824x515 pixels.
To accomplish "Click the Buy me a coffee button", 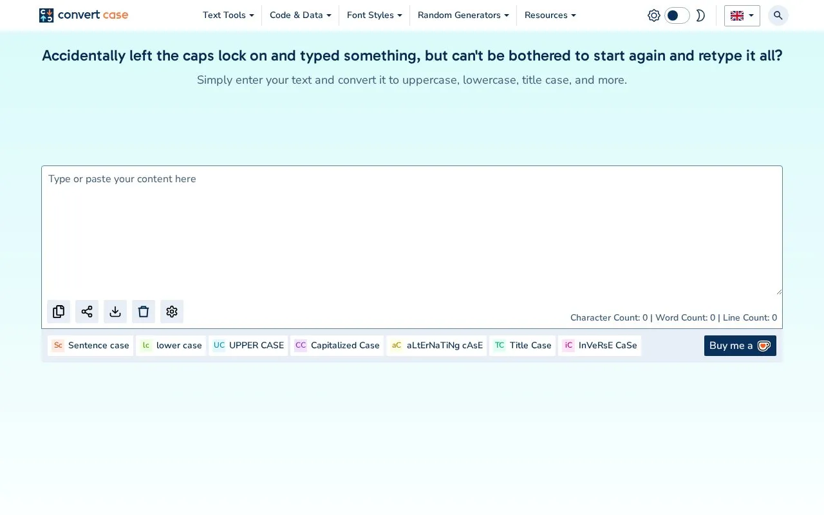I will click(740, 346).
